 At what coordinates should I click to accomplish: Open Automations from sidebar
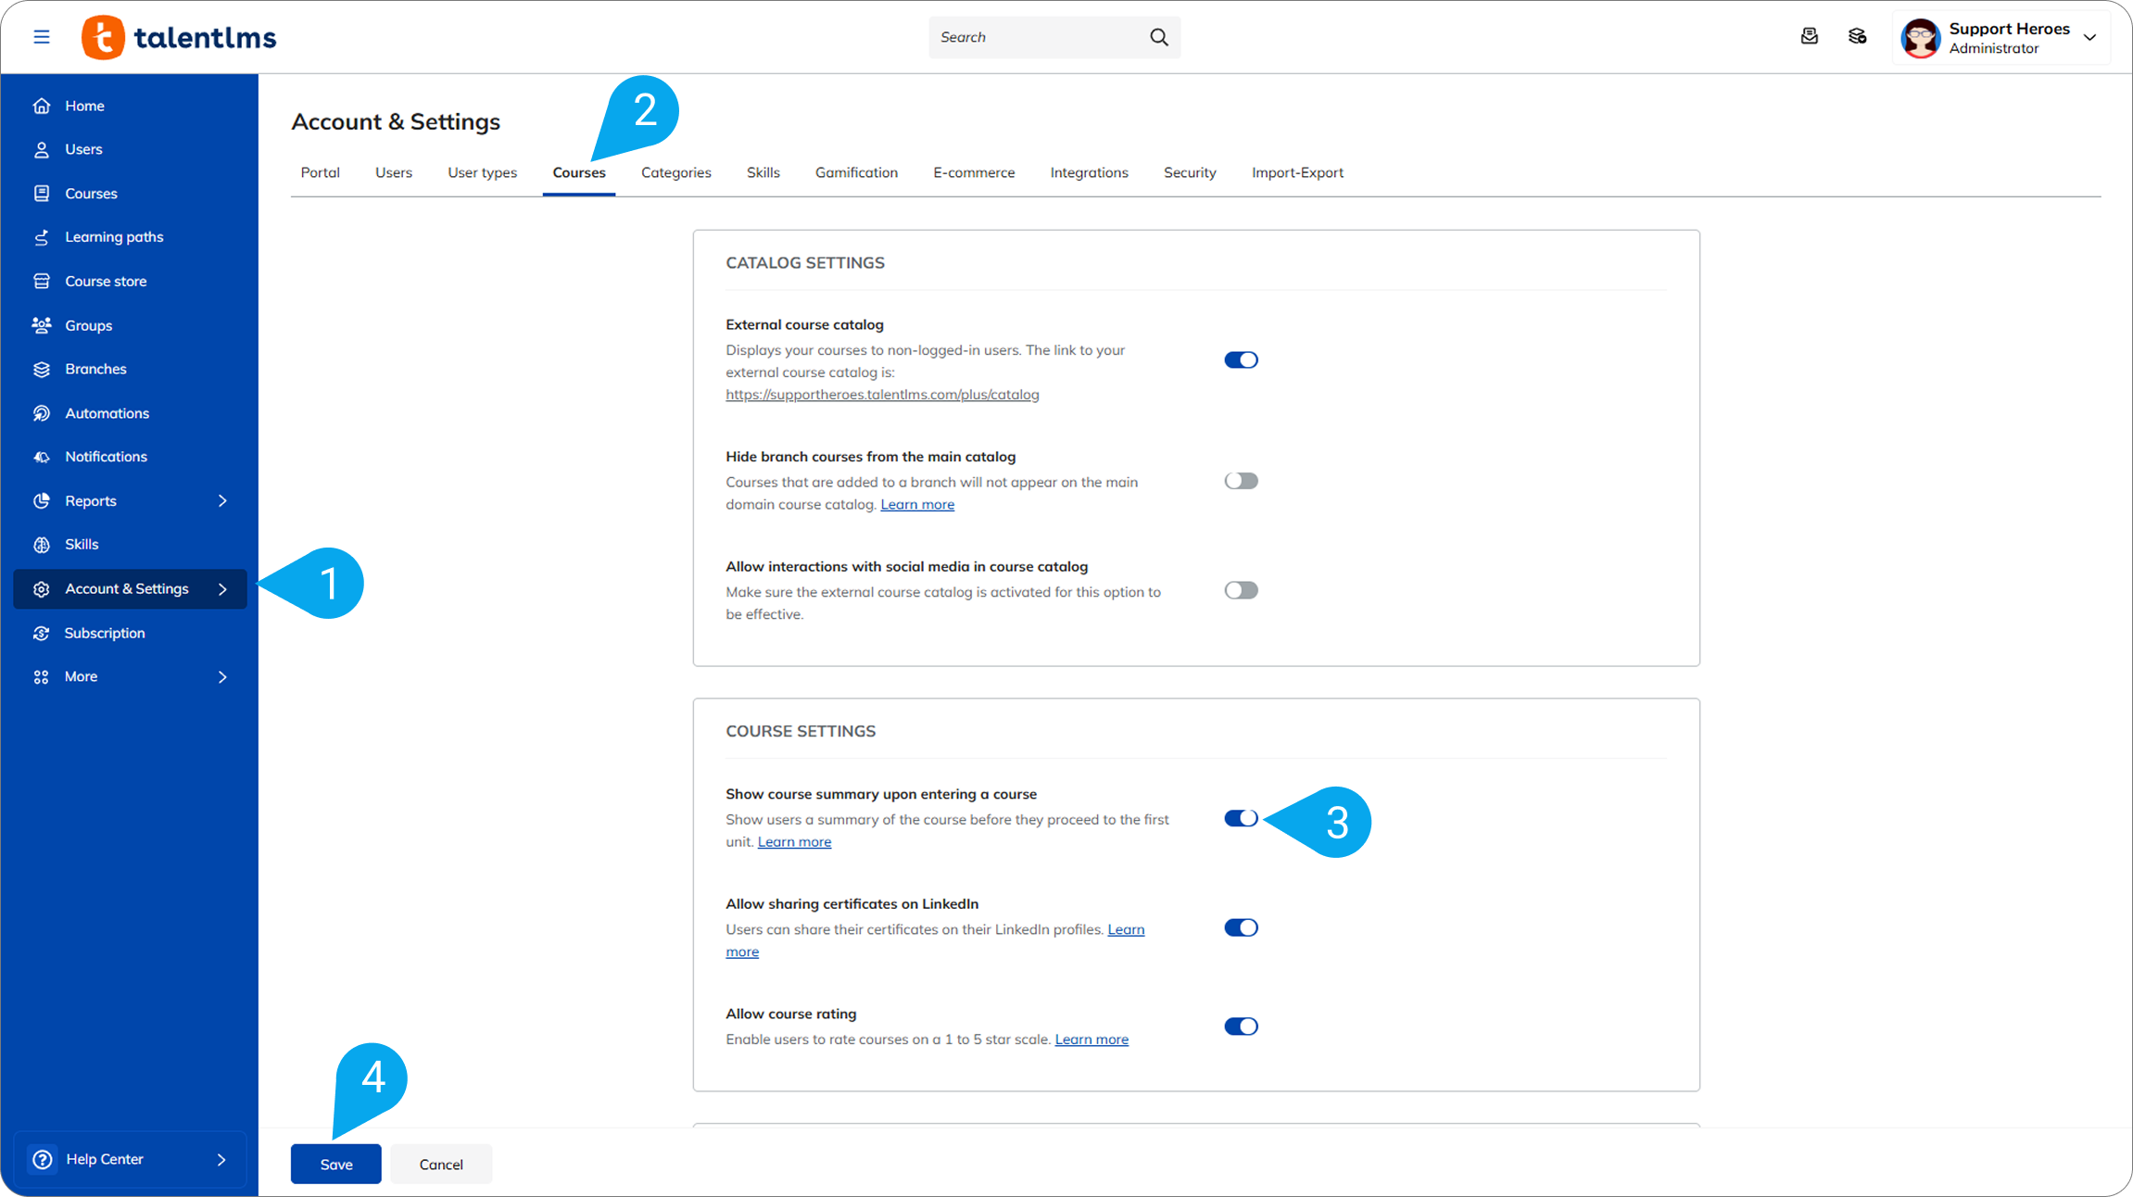click(x=107, y=413)
